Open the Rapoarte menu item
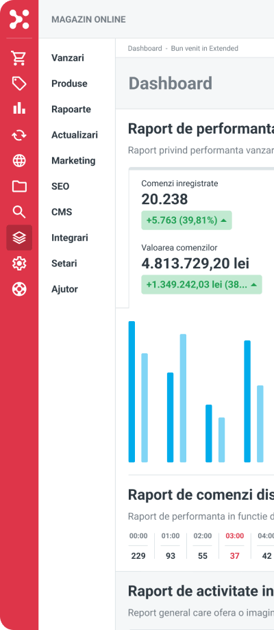 tap(71, 110)
